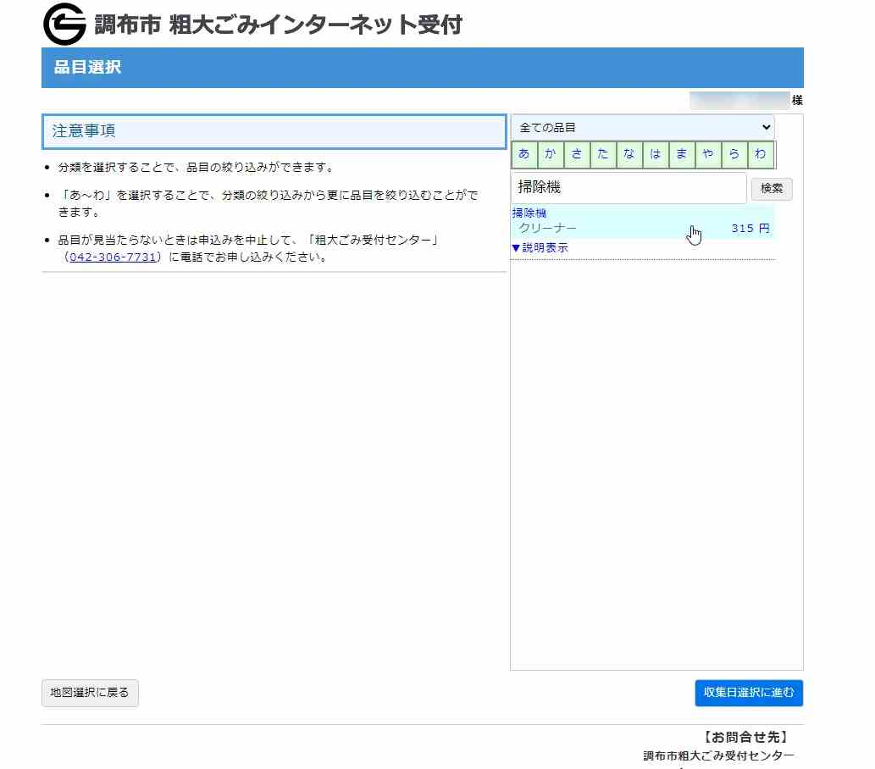The width and height of the screenshot is (875, 769).
Task: Open the 全ての品目 category dropdown
Action: pyautogui.click(x=642, y=127)
